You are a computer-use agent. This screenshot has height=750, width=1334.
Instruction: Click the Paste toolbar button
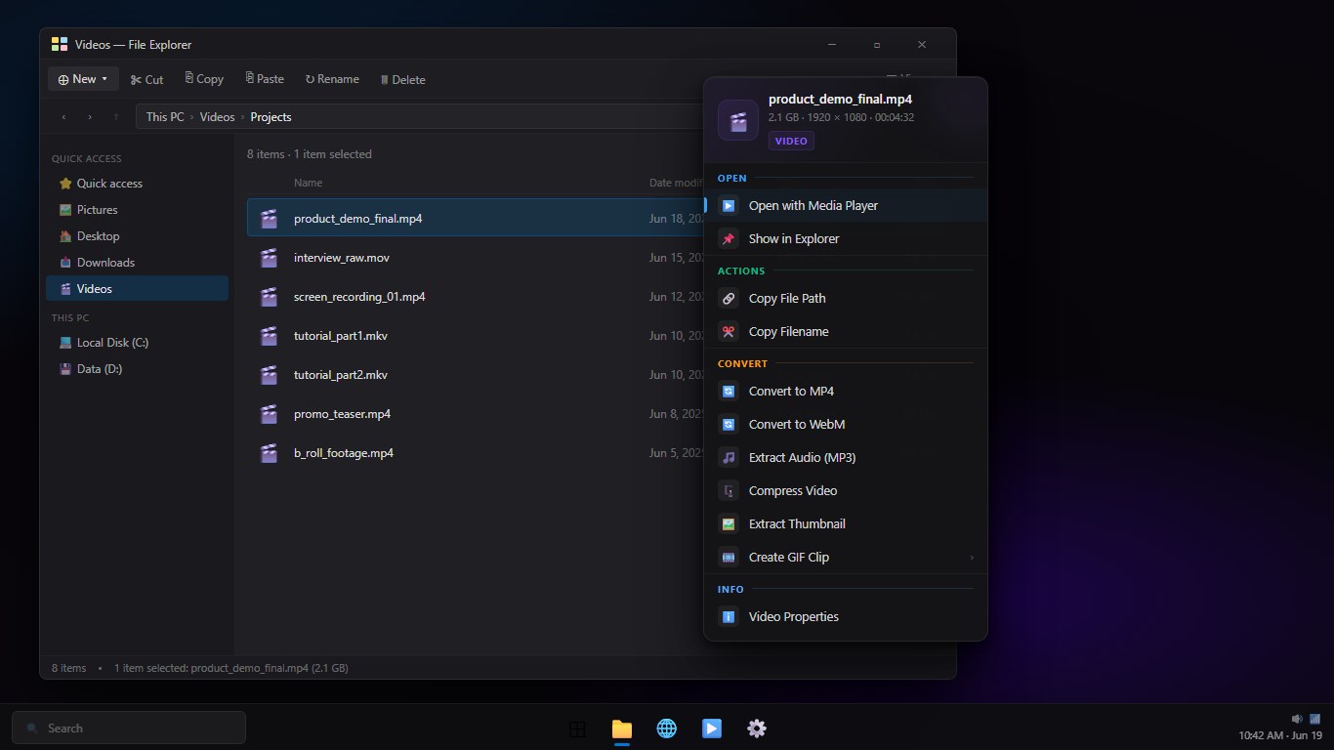(x=265, y=79)
